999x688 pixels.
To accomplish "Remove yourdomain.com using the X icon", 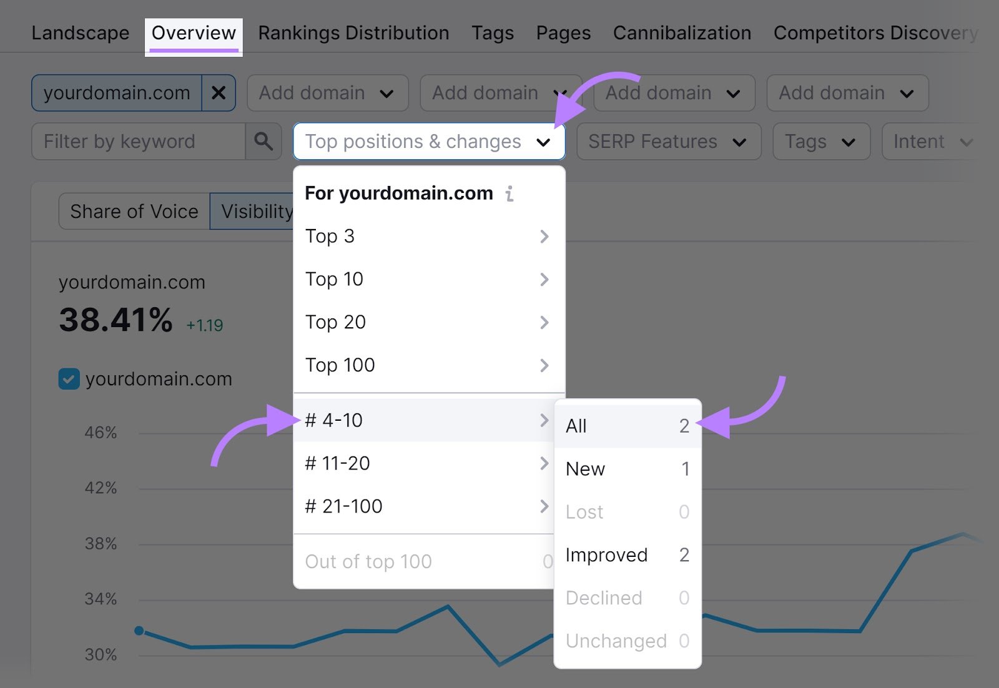I will click(219, 93).
